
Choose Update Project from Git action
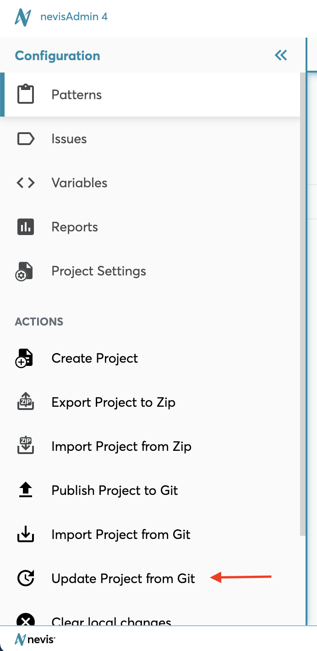[123, 578]
